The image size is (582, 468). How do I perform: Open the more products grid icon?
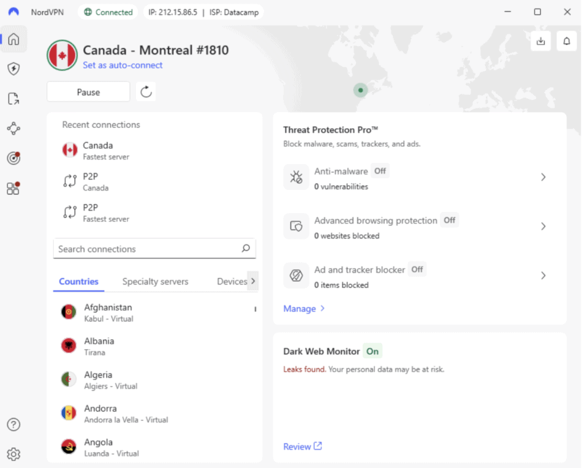(13, 188)
